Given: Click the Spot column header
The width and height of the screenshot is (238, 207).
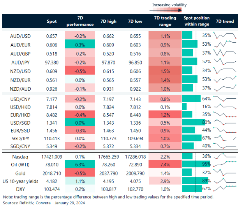Looking at the screenshot, I should point(51,21).
